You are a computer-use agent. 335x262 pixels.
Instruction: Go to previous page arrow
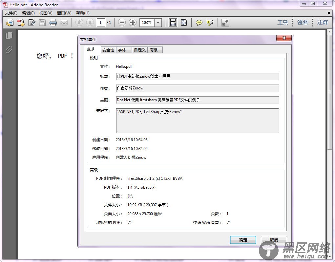(x=79, y=22)
